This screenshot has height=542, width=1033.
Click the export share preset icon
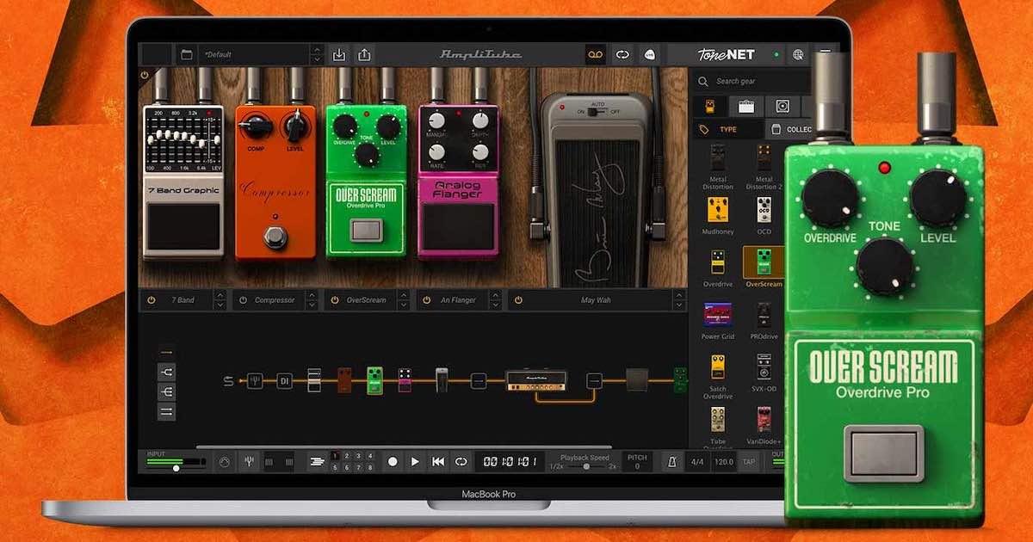tap(364, 54)
